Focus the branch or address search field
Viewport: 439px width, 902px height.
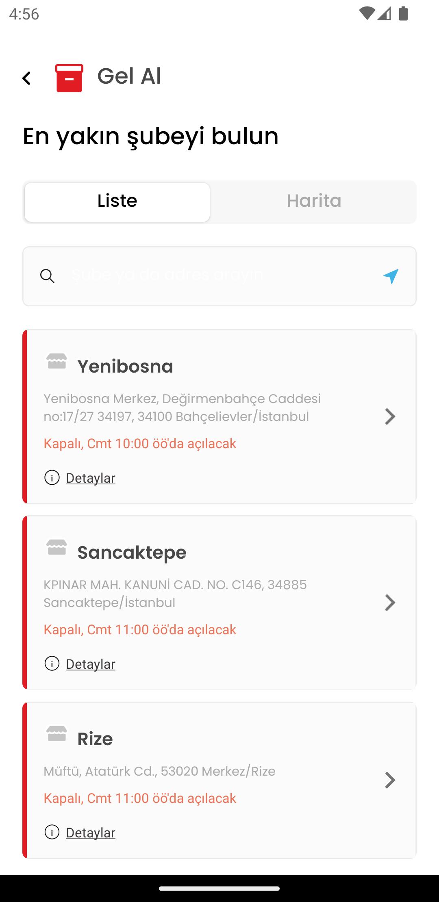219,276
